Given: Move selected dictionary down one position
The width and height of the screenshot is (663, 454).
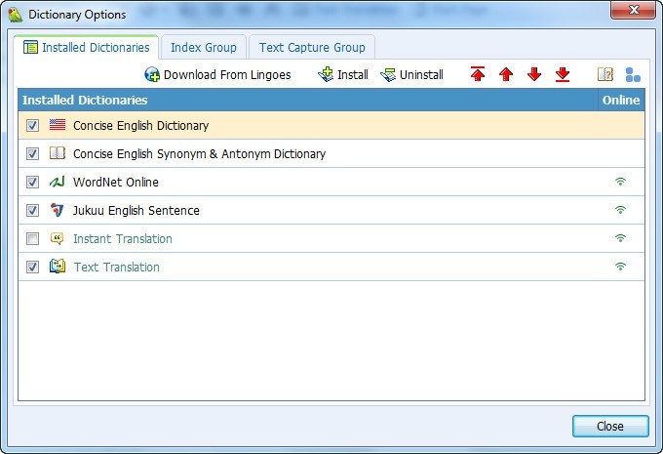Looking at the screenshot, I should click(534, 74).
